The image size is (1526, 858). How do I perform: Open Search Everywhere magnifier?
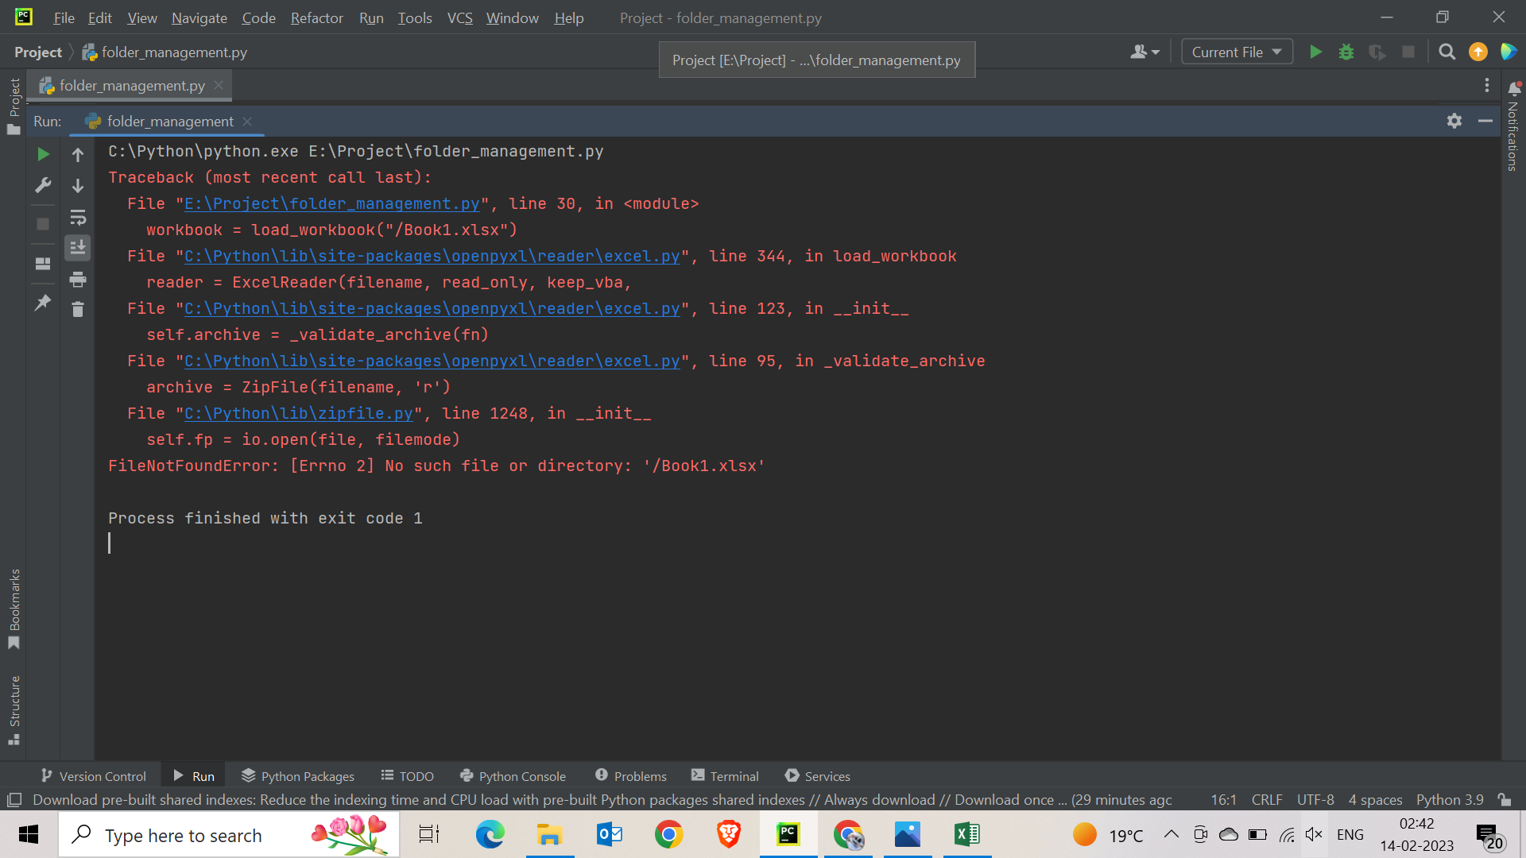pos(1447,52)
